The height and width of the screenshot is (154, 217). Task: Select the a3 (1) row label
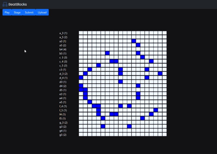point(63,41)
